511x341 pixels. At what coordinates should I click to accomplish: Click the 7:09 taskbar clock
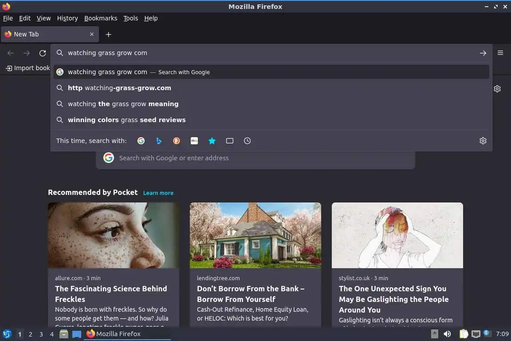(x=502, y=334)
